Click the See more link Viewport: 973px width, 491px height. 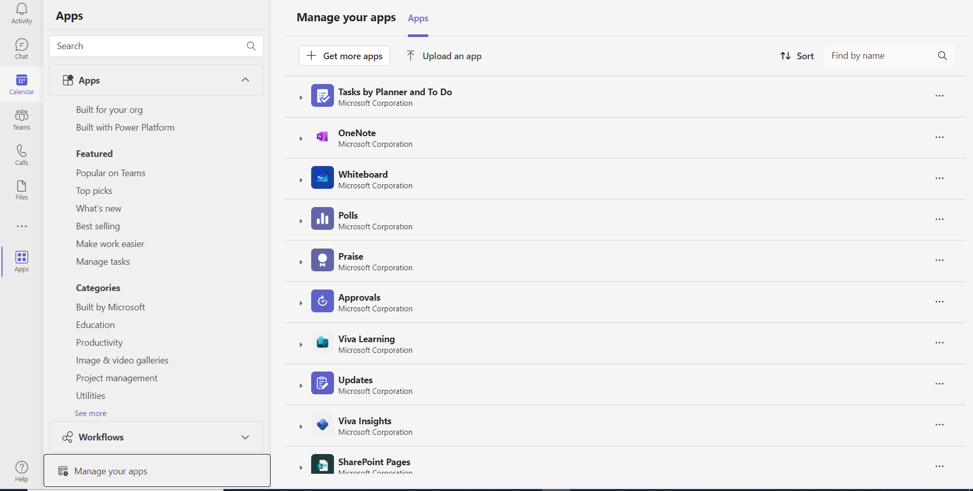(91, 414)
